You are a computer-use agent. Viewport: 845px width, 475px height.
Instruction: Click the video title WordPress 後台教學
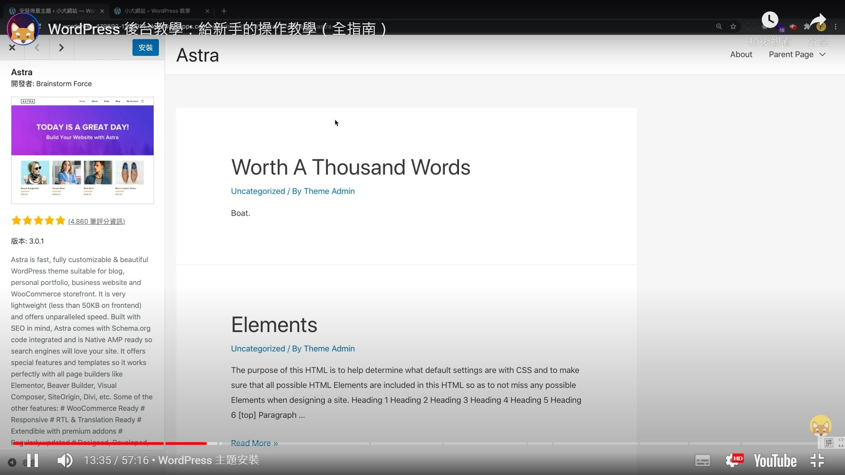(x=217, y=29)
